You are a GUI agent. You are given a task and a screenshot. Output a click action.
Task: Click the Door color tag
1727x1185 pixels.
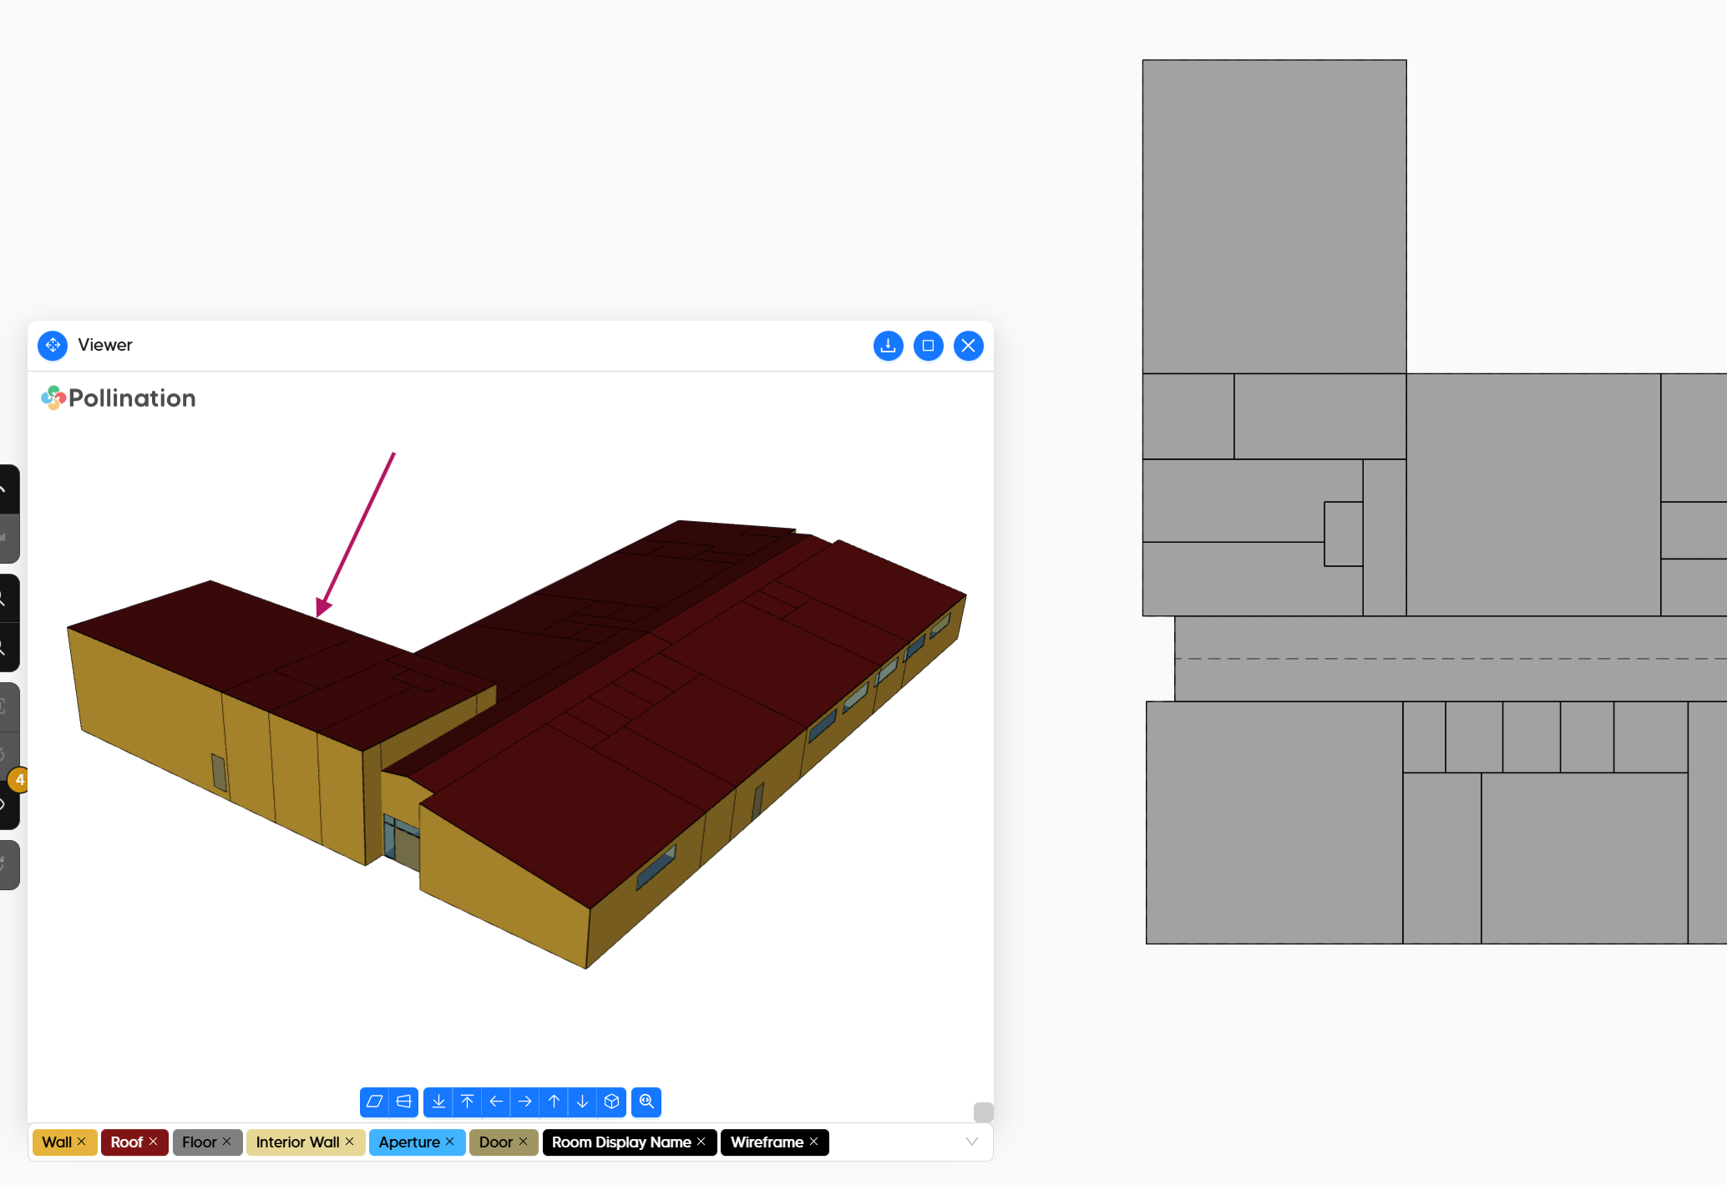495,1142
